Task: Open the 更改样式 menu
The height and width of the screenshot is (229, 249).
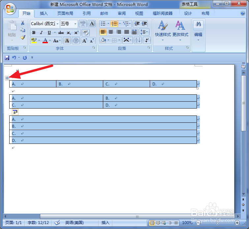Action: tap(180, 30)
